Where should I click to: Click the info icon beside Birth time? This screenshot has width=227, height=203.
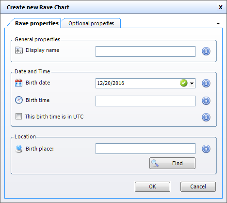(x=206, y=101)
